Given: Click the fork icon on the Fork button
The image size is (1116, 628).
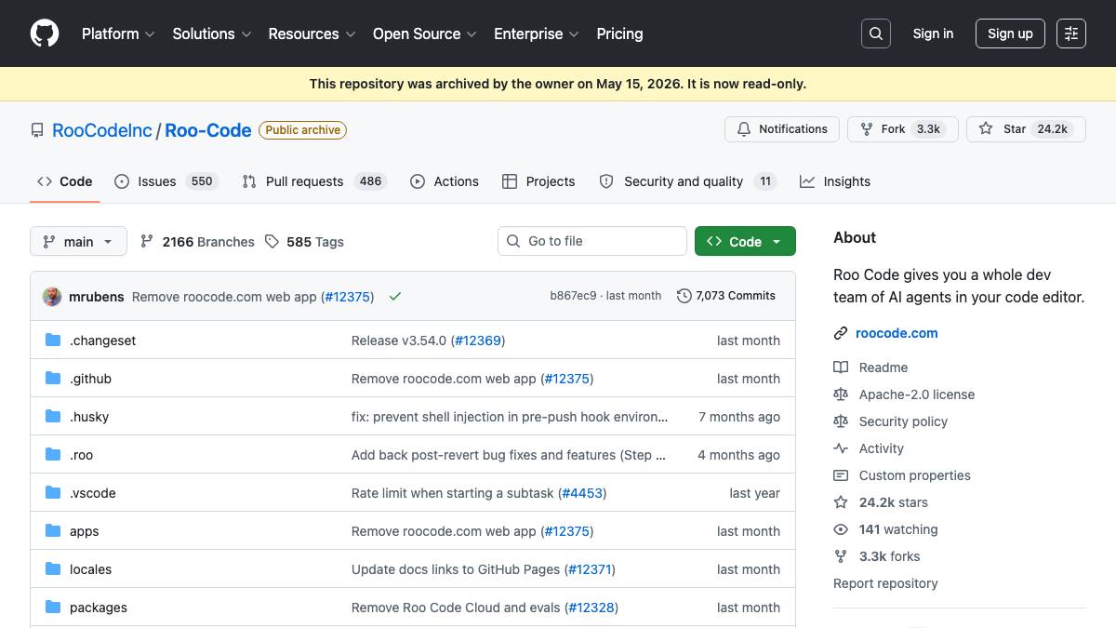Looking at the screenshot, I should (x=867, y=129).
